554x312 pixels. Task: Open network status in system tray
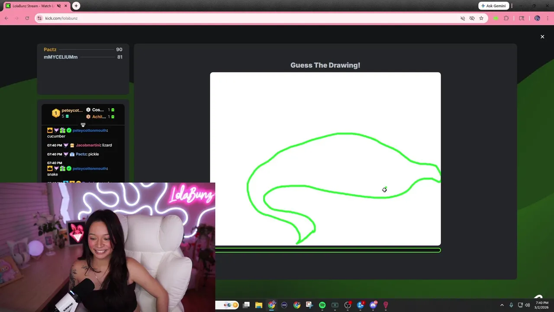[520, 305]
